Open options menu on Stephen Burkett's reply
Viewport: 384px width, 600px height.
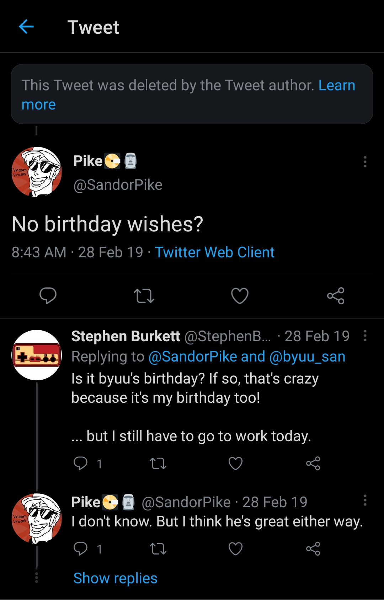tap(365, 336)
